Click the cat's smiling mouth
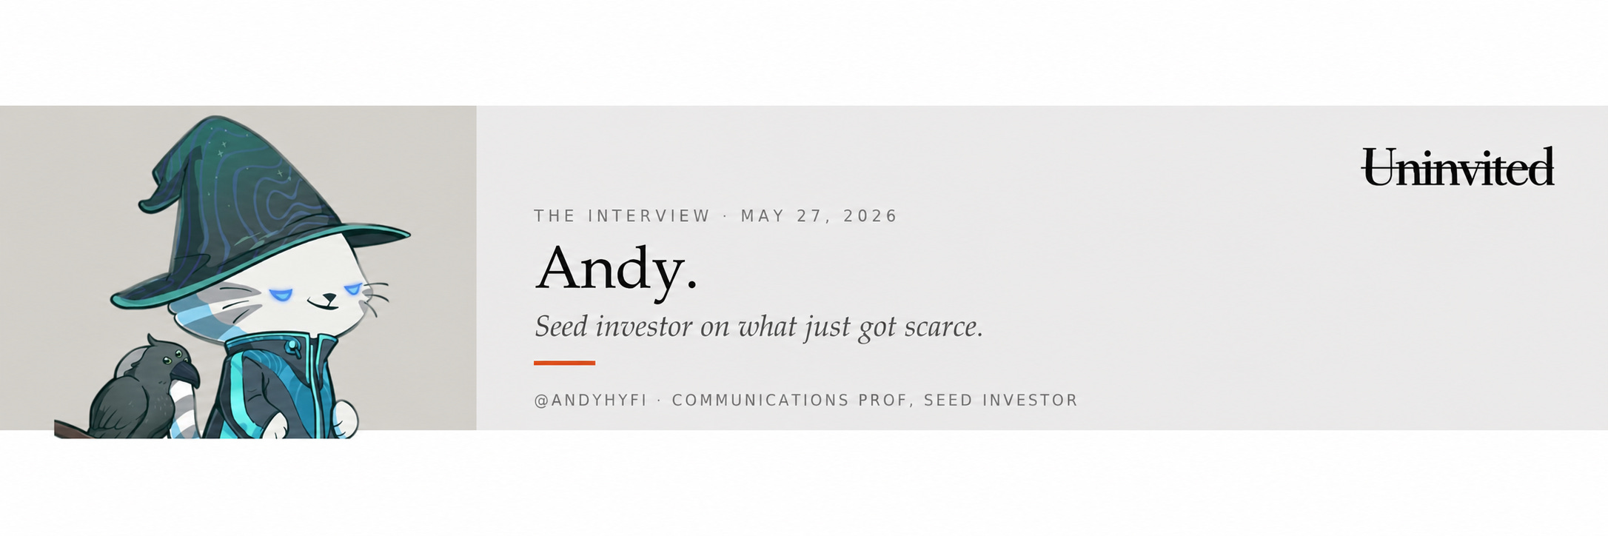Image resolution: width=1608 pixels, height=536 pixels. pyautogui.click(x=324, y=302)
